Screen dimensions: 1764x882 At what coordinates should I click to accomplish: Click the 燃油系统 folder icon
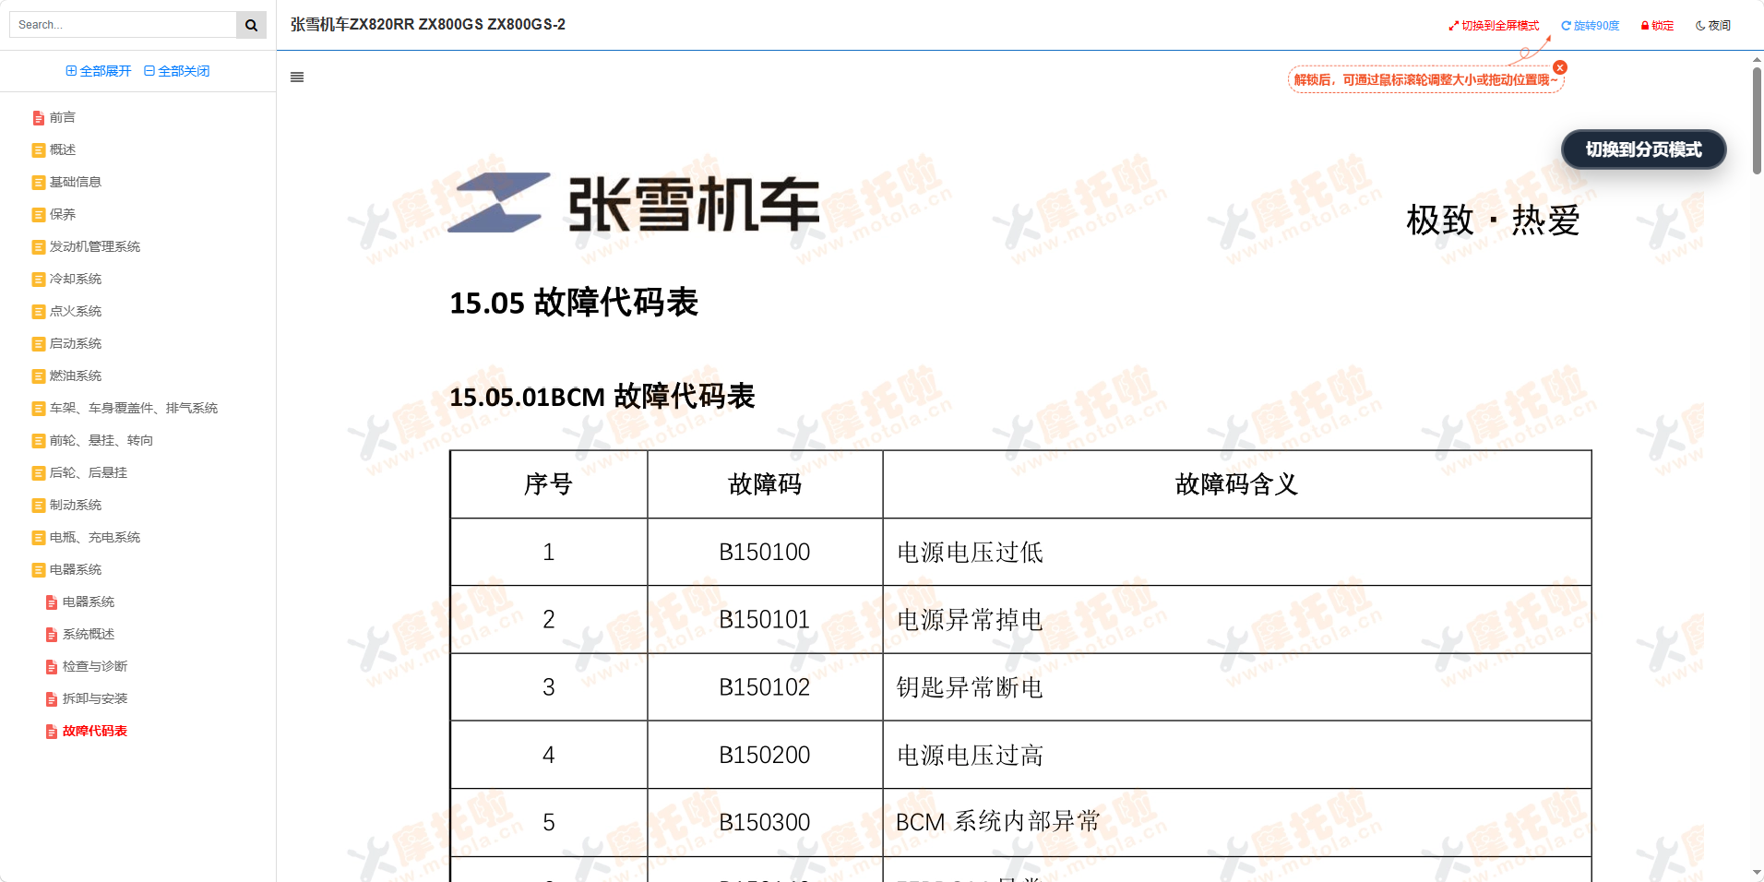point(39,376)
